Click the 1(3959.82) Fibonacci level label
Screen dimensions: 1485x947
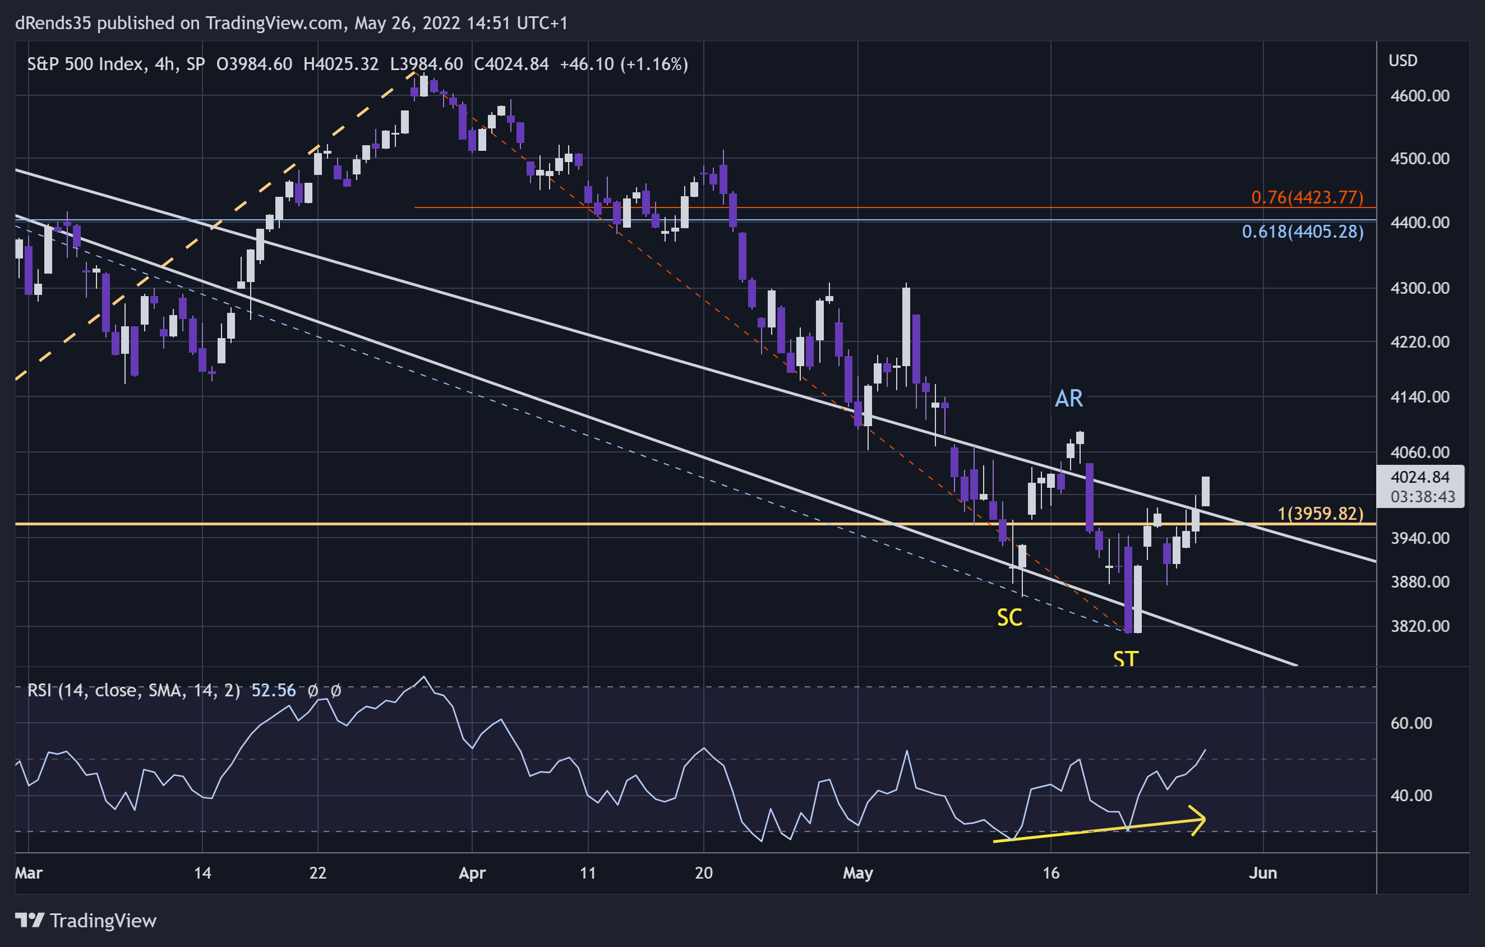click(1320, 514)
